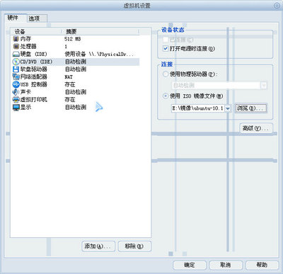Click the ISO path field E:\镜像\ubuntu-10.1
Image resolution: width=283 pixels, height=274 pixels.
tap(198, 108)
